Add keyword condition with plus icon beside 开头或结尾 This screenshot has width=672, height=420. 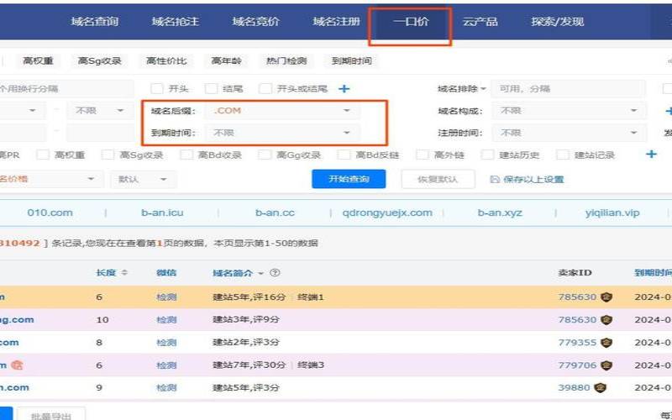[344, 89]
